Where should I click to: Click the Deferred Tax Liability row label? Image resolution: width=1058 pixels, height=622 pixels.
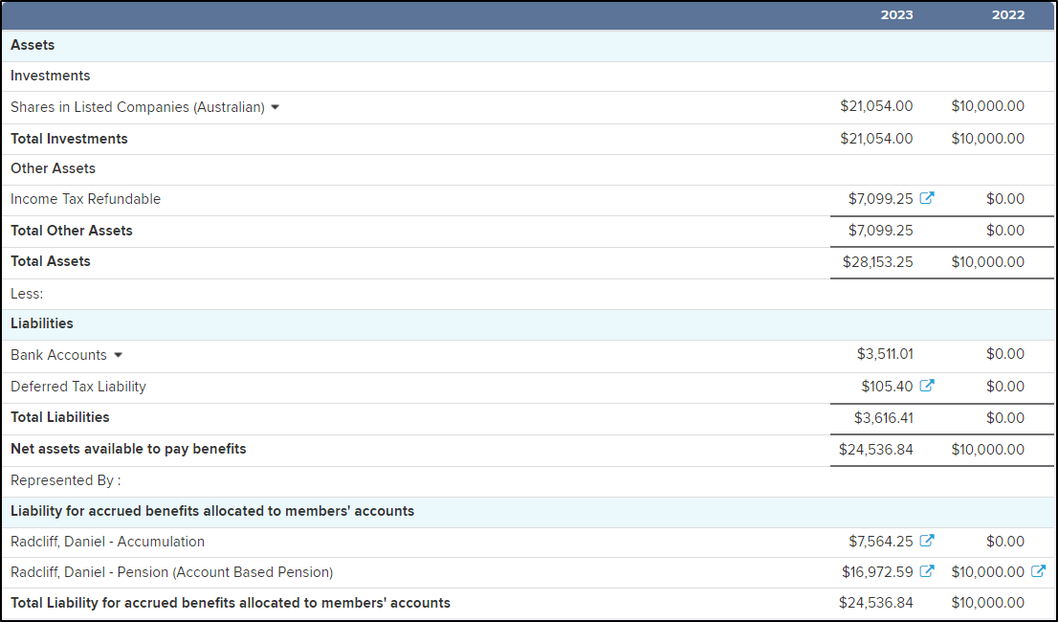[x=78, y=386]
